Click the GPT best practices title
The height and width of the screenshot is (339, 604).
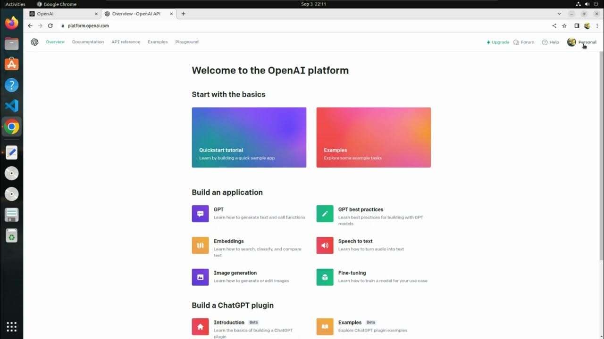(361, 210)
